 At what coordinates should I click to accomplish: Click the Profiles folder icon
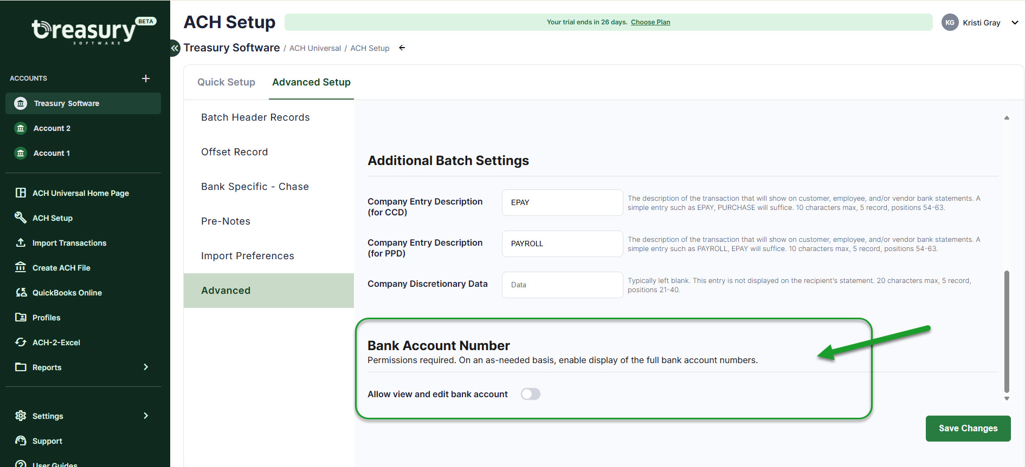[x=21, y=317]
